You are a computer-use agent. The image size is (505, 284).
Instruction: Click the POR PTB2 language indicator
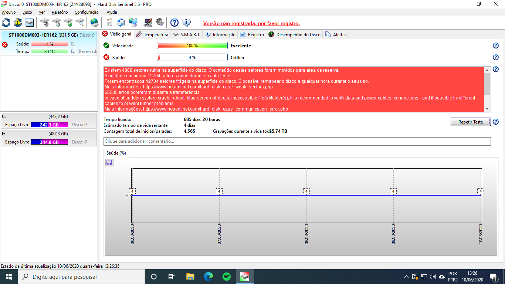point(453,277)
